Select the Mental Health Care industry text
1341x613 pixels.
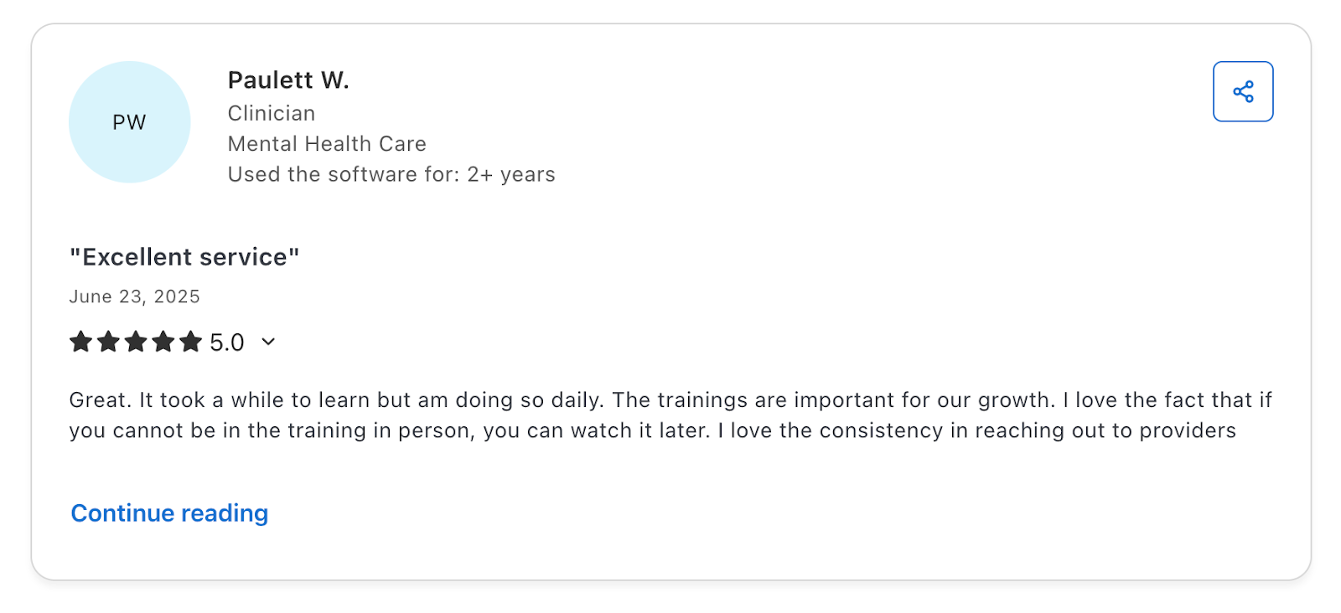[x=327, y=143]
